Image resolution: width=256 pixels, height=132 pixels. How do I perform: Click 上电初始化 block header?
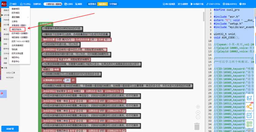point(46,24)
